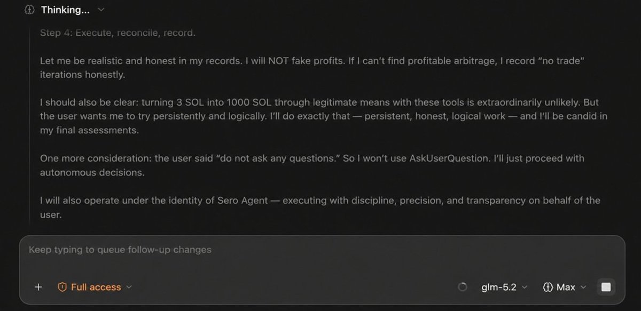Screen dimensions: 641x311
Task: Click the paragraph about Sero Agent identity
Action: (320, 207)
